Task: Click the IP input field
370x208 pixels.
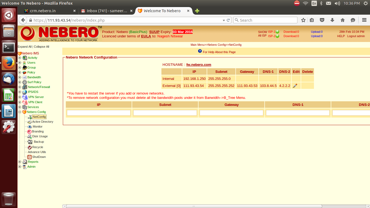Action: click(x=99, y=113)
